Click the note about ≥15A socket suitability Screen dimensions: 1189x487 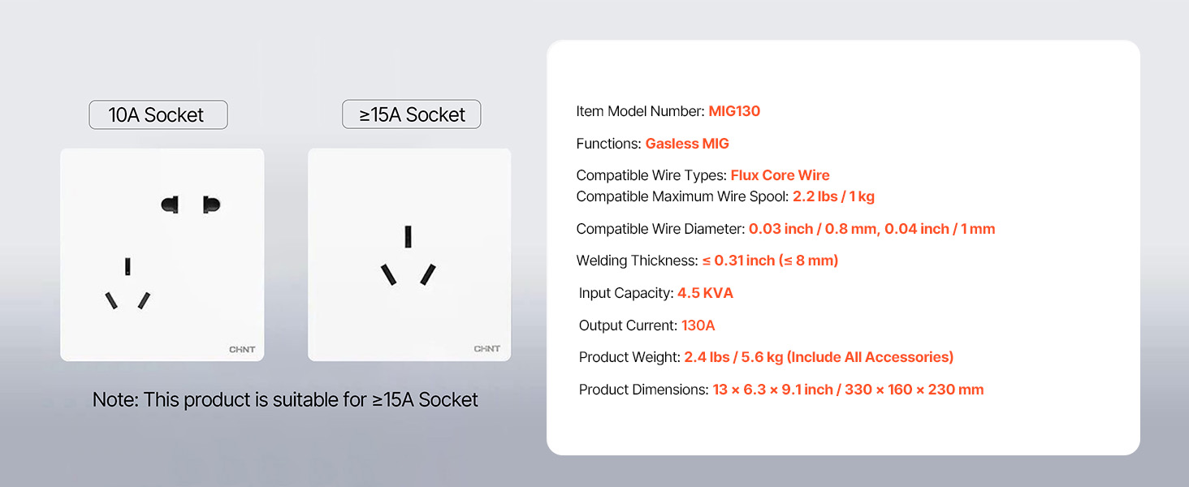click(x=285, y=400)
